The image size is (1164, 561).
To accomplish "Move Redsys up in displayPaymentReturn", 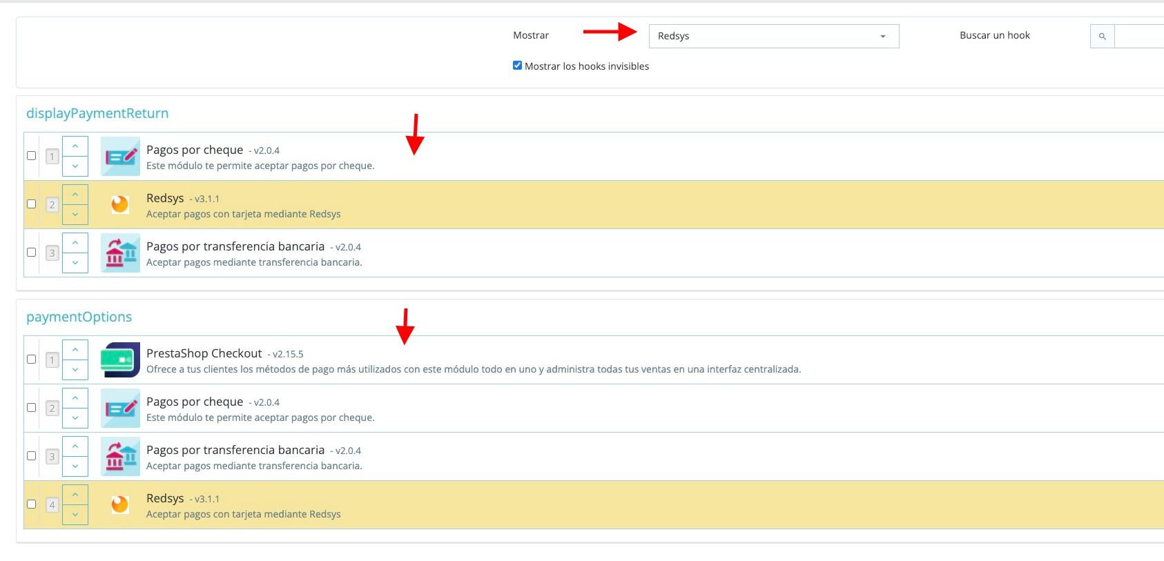I will [x=75, y=195].
